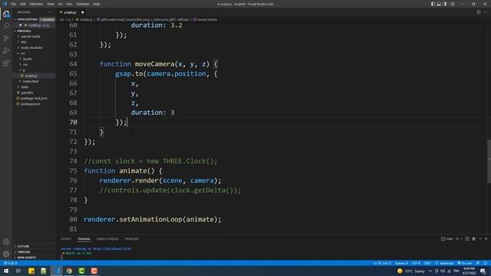Screen dimensions: 491x276
Task: Open the File menu
Action: point(13,4)
